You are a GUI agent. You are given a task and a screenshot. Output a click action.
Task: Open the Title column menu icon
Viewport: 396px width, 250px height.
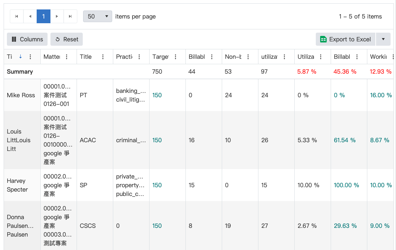tap(103, 57)
